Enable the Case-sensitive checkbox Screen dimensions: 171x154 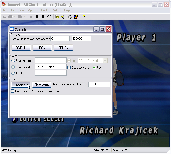(69, 68)
